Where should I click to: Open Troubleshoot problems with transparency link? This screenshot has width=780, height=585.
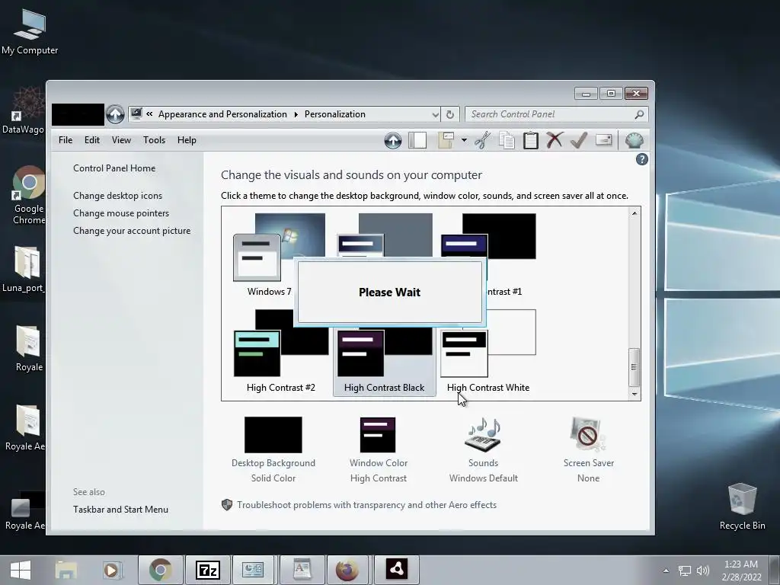(x=366, y=505)
